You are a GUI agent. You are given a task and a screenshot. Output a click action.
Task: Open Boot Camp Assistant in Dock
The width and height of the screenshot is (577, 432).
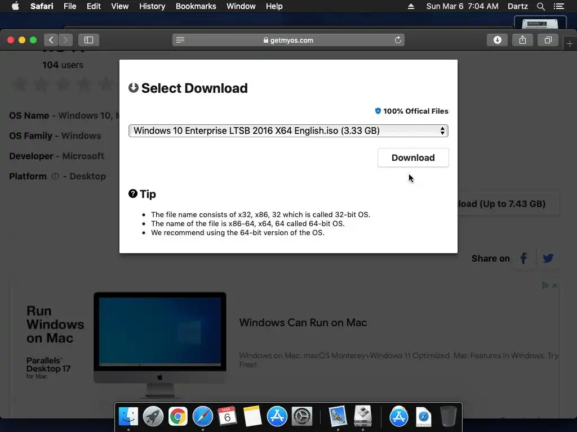(363, 417)
